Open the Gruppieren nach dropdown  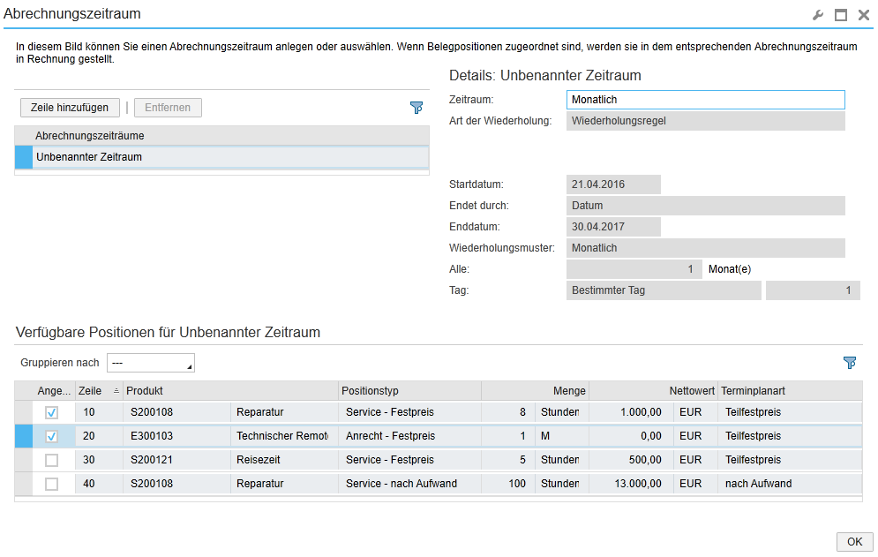[x=151, y=363]
